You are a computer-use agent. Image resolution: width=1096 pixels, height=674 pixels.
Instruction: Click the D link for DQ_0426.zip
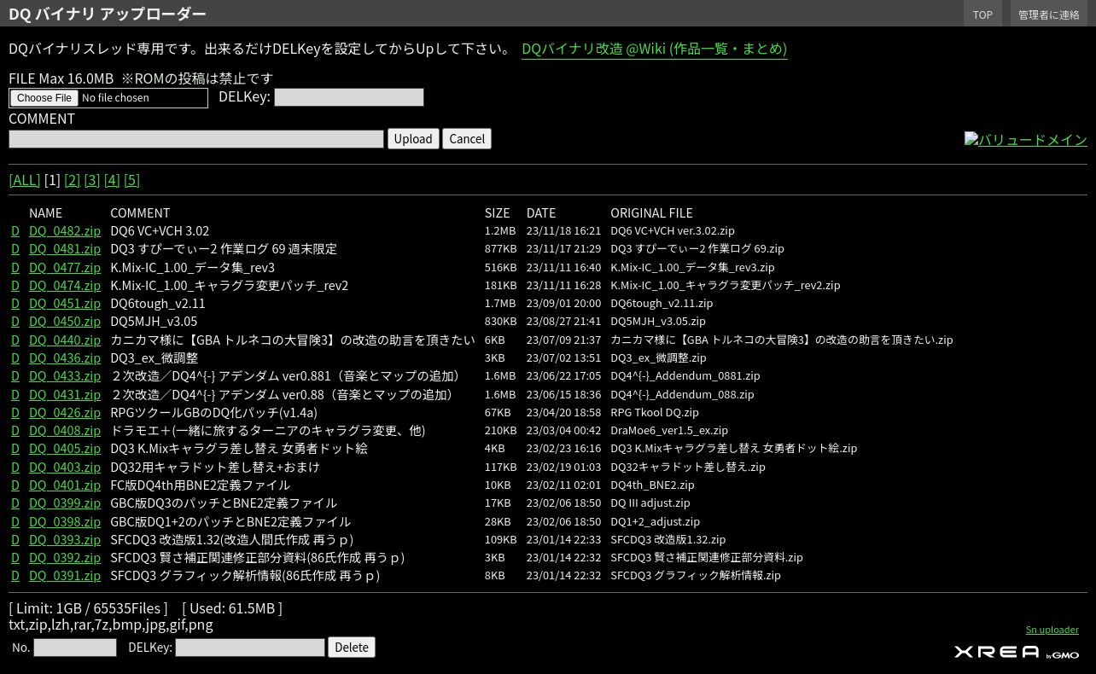[15, 413]
